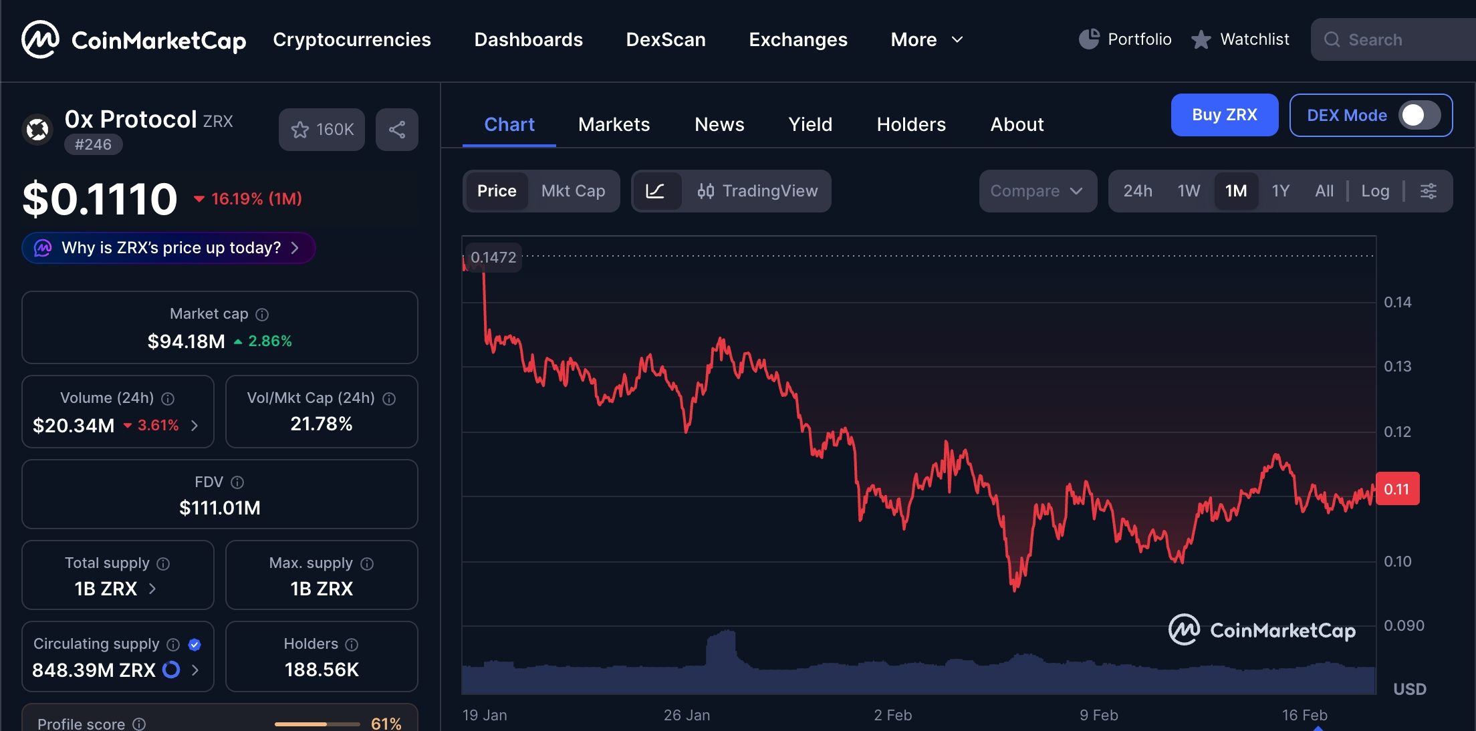Expand Circulating supply chevron
Screen dimensions: 1476x731
[195, 670]
